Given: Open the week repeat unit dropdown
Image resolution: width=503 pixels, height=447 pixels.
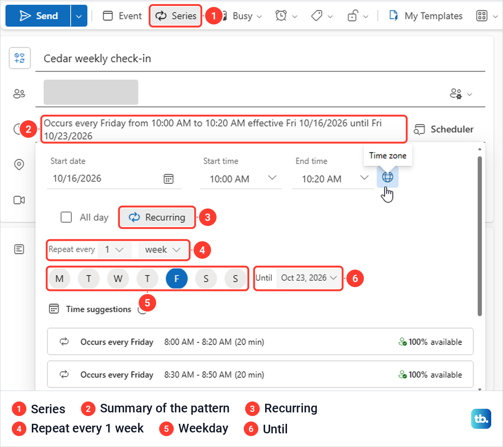Looking at the screenshot, I should click(x=163, y=249).
